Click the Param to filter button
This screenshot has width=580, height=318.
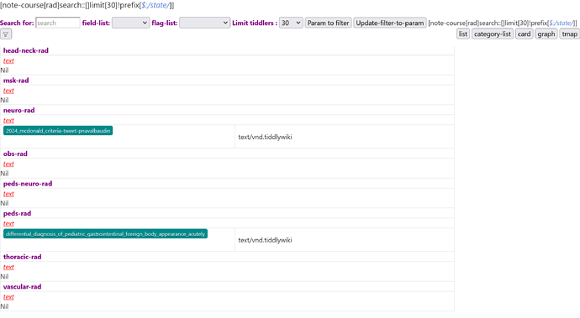(328, 23)
